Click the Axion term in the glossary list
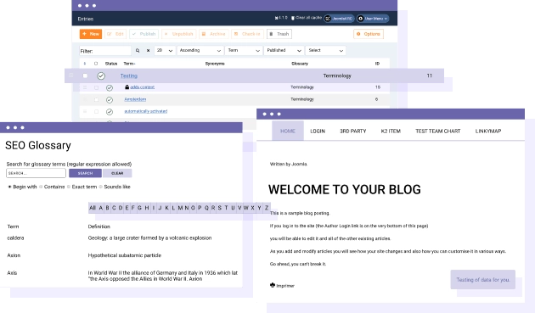Screen dimensions: 535x313 pyautogui.click(x=14, y=255)
